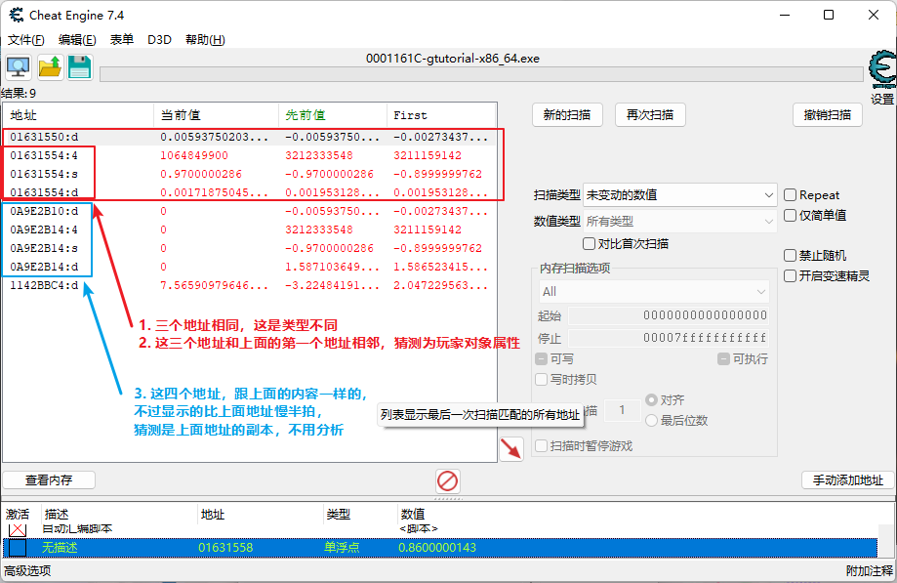Viewport: 897px width, 583px height.
Task: Enable 开启变速精灵 checkbox
Action: 790,275
